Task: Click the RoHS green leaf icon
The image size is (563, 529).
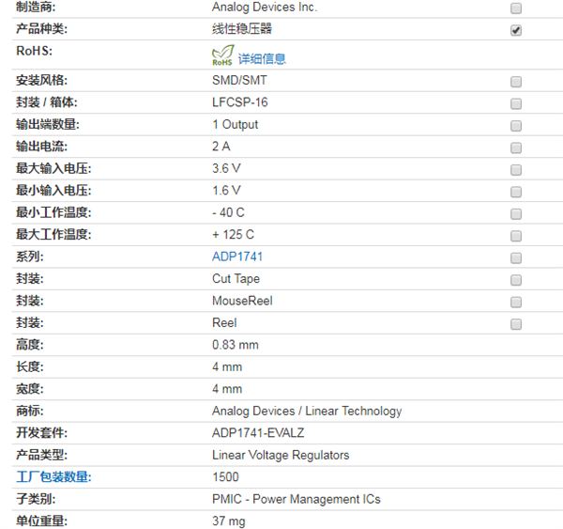Action: (x=222, y=55)
